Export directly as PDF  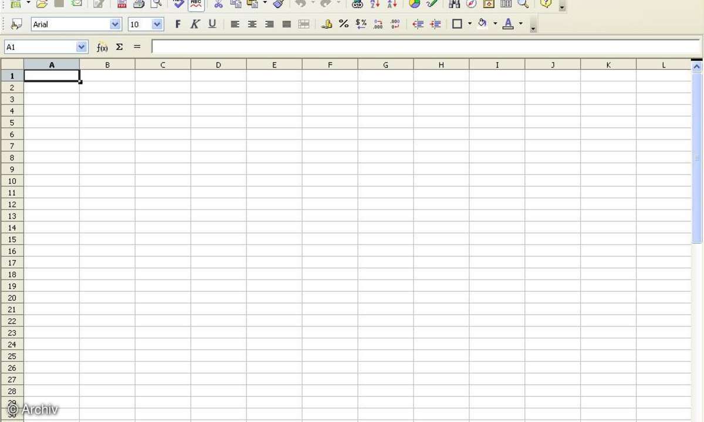121,4
